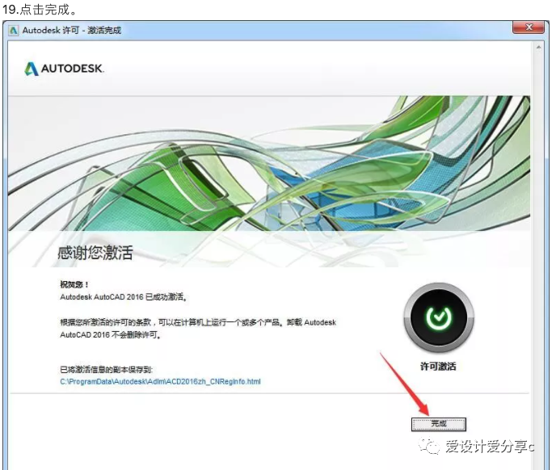This screenshot has height=470, width=552.
Task: Click the 完成 finish button
Action: [438, 424]
